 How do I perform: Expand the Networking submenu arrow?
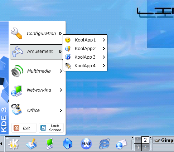point(61,90)
